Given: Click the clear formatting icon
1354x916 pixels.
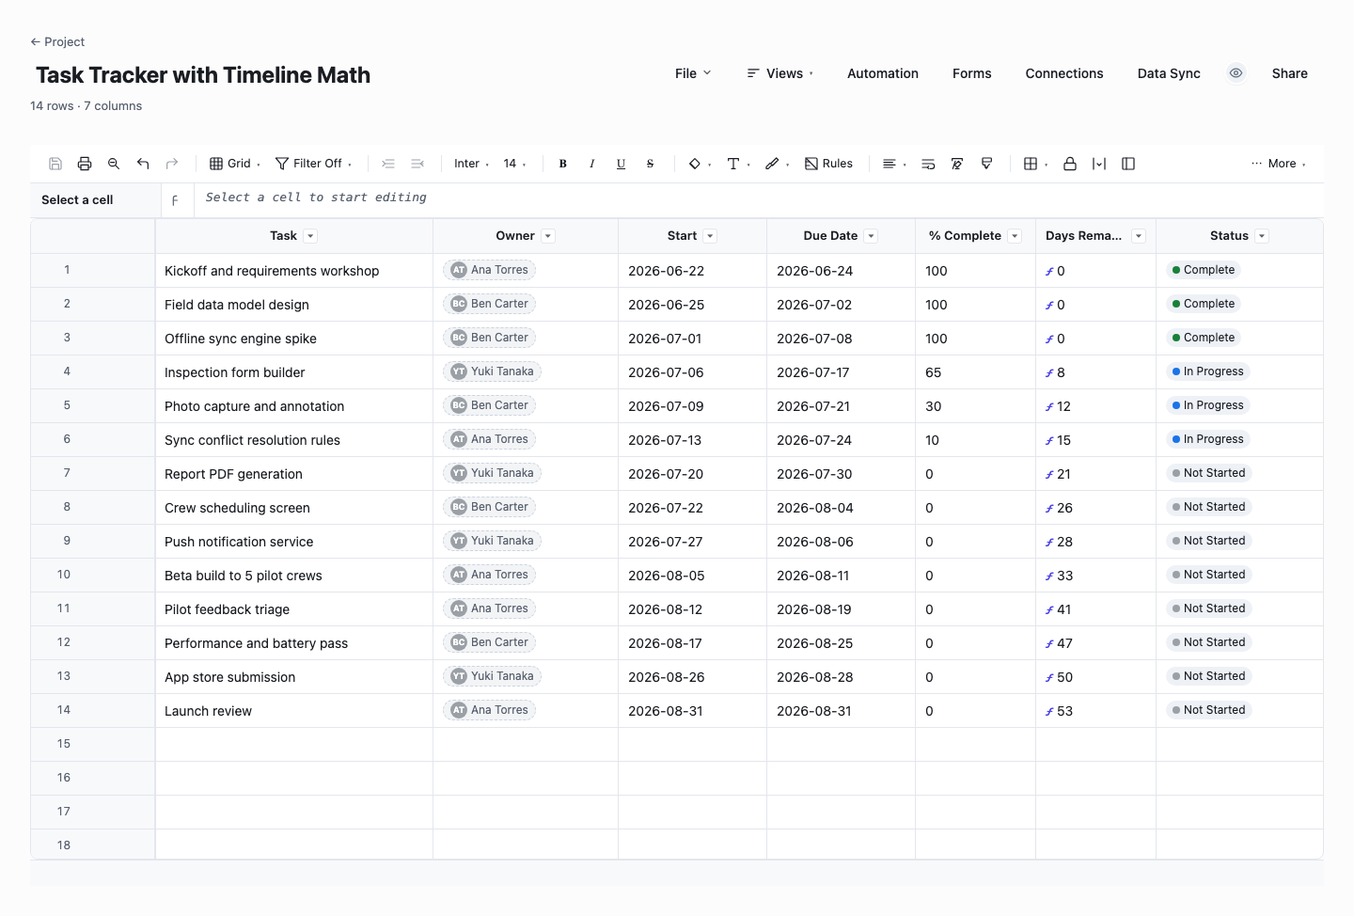Looking at the screenshot, I should tap(957, 164).
